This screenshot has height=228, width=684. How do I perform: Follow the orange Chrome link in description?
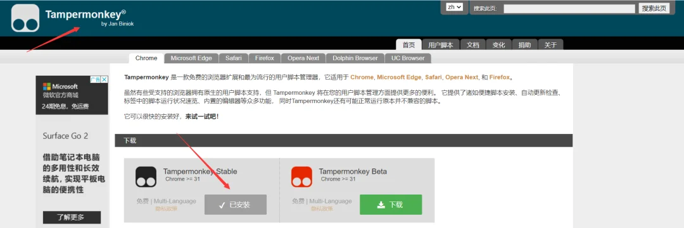pos(362,77)
